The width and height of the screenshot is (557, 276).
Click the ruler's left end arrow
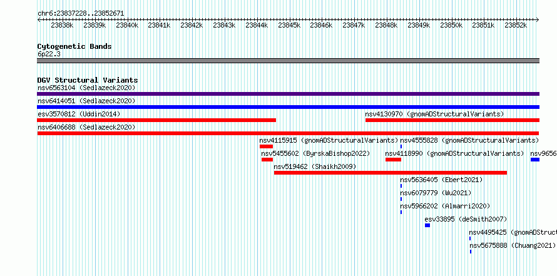click(39, 20)
